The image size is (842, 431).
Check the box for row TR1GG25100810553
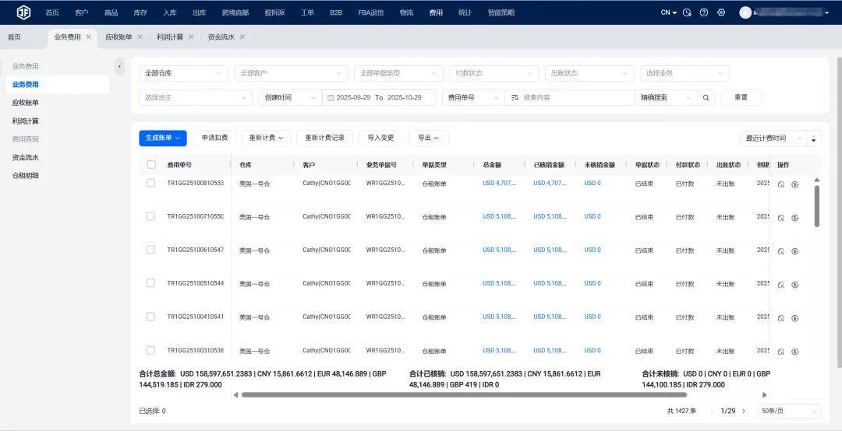click(x=151, y=183)
